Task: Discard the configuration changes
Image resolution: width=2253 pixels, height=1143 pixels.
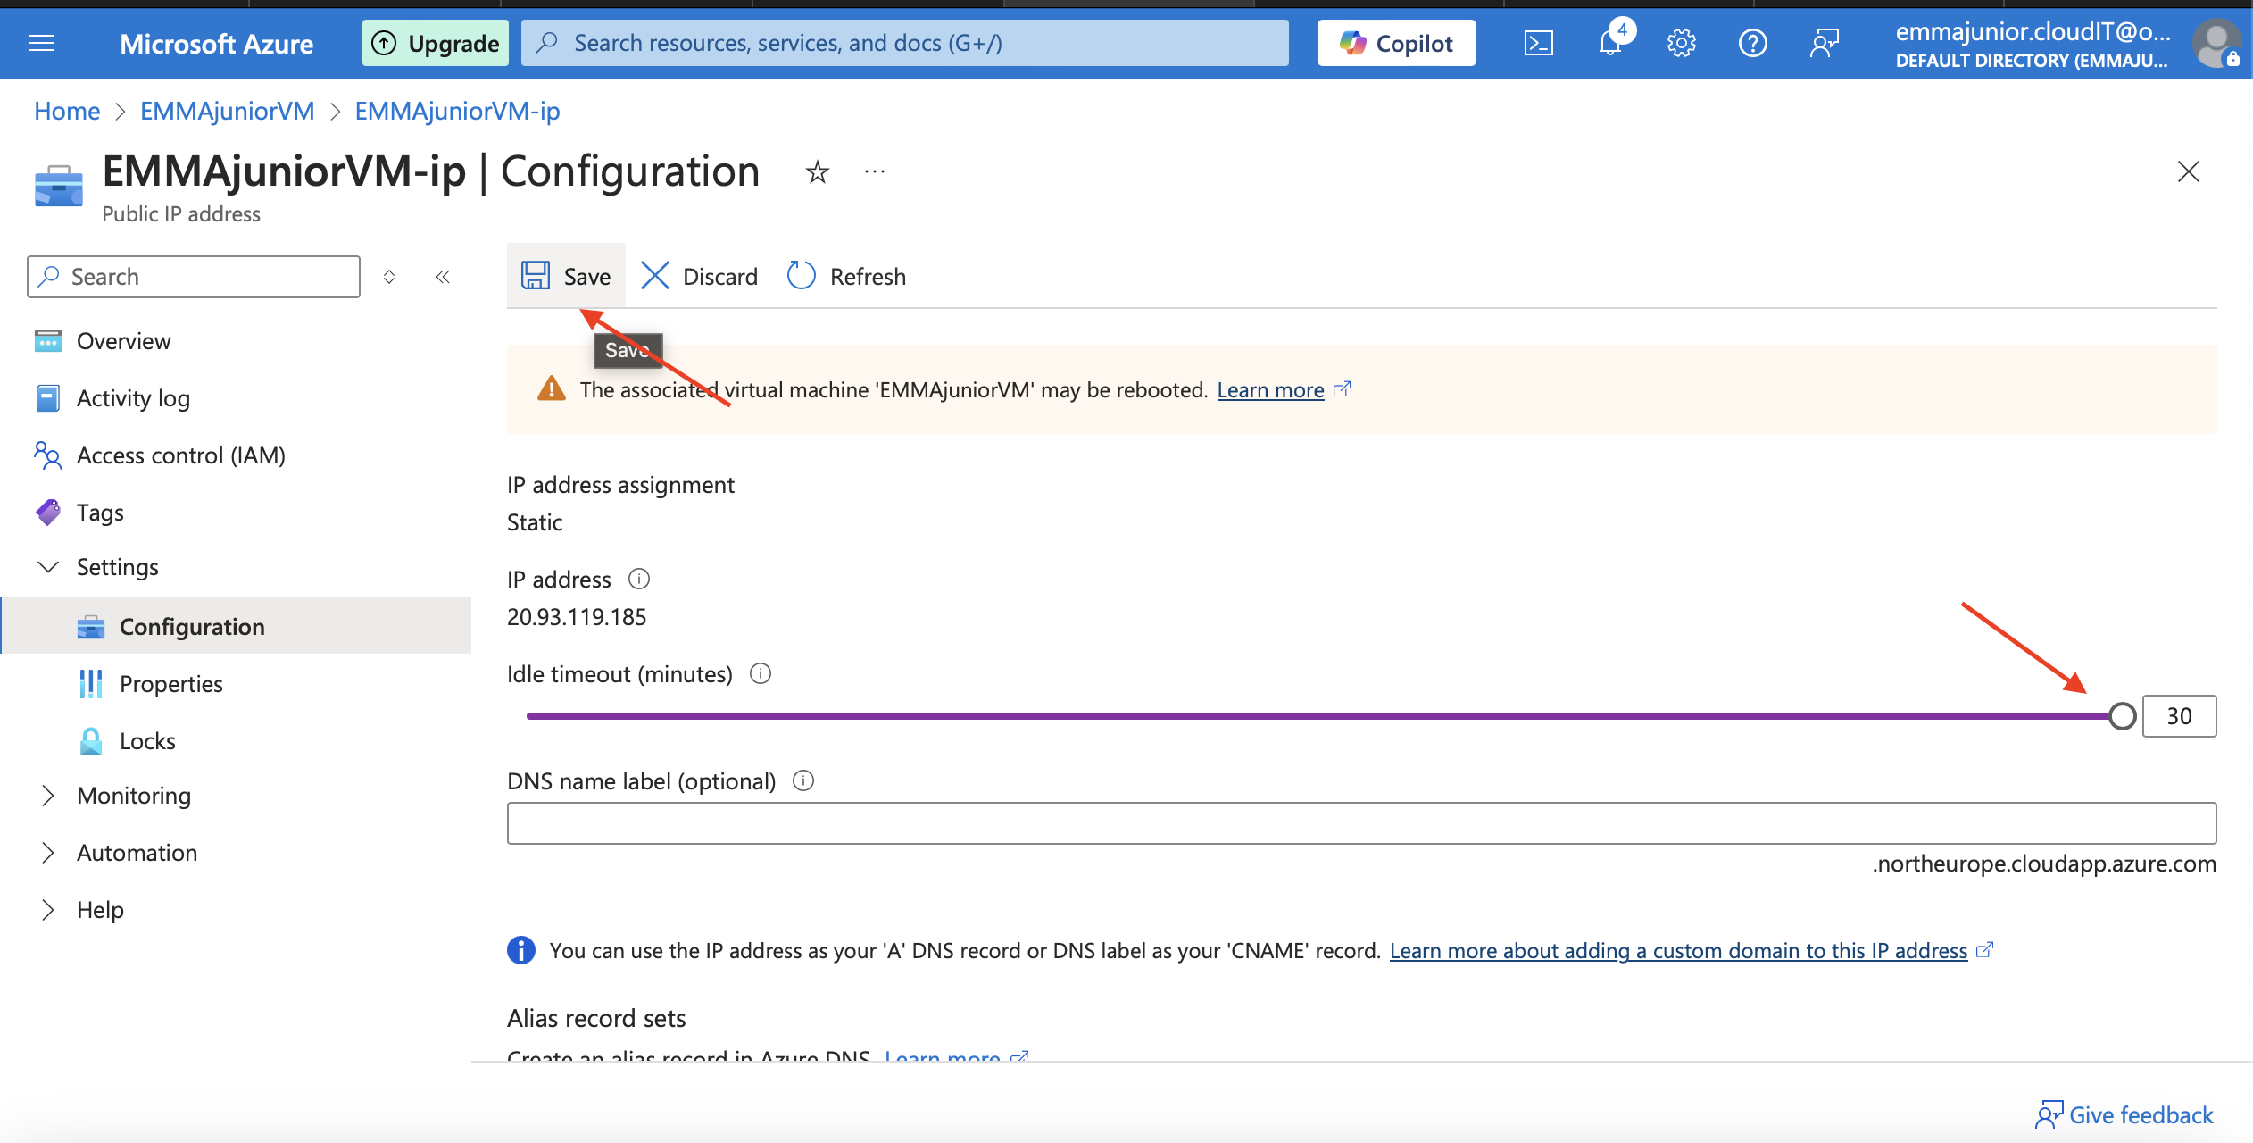Action: pyautogui.click(x=700, y=276)
